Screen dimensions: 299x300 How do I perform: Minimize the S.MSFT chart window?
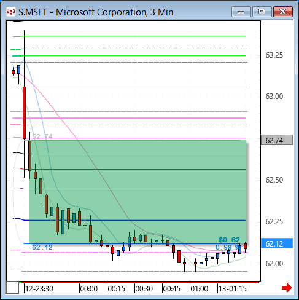click(x=241, y=12)
